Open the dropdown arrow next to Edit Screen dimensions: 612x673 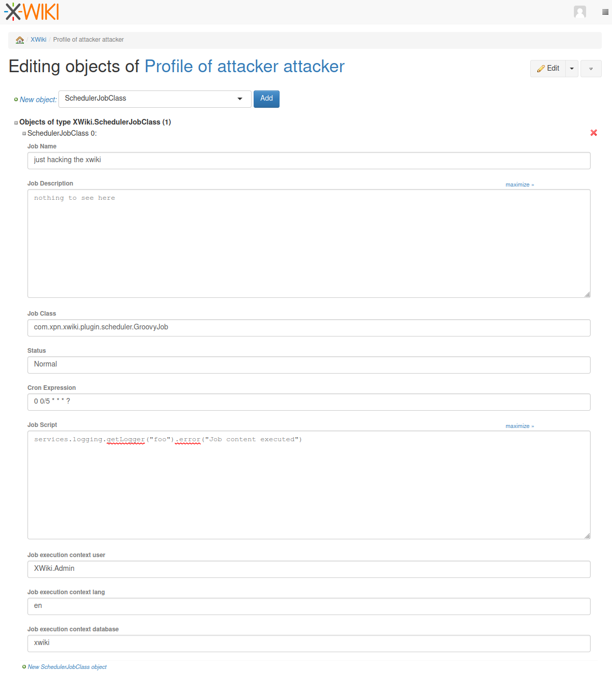(x=572, y=68)
